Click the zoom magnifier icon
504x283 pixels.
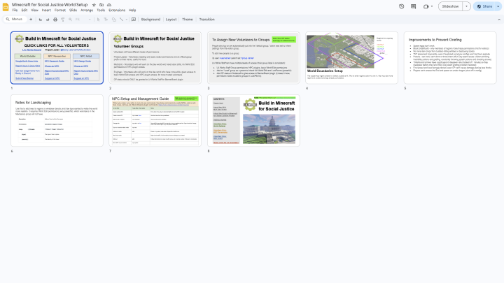point(70,20)
